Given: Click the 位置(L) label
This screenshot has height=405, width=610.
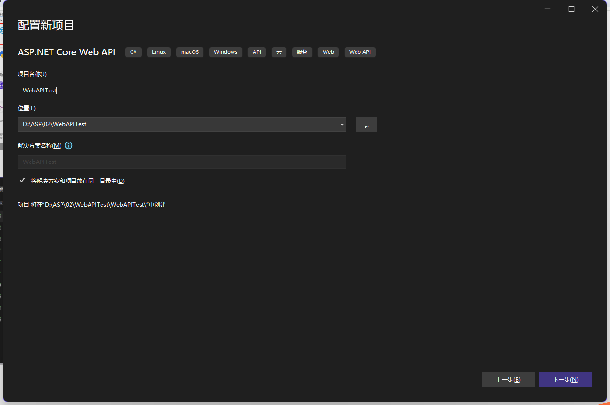Looking at the screenshot, I should 27,108.
